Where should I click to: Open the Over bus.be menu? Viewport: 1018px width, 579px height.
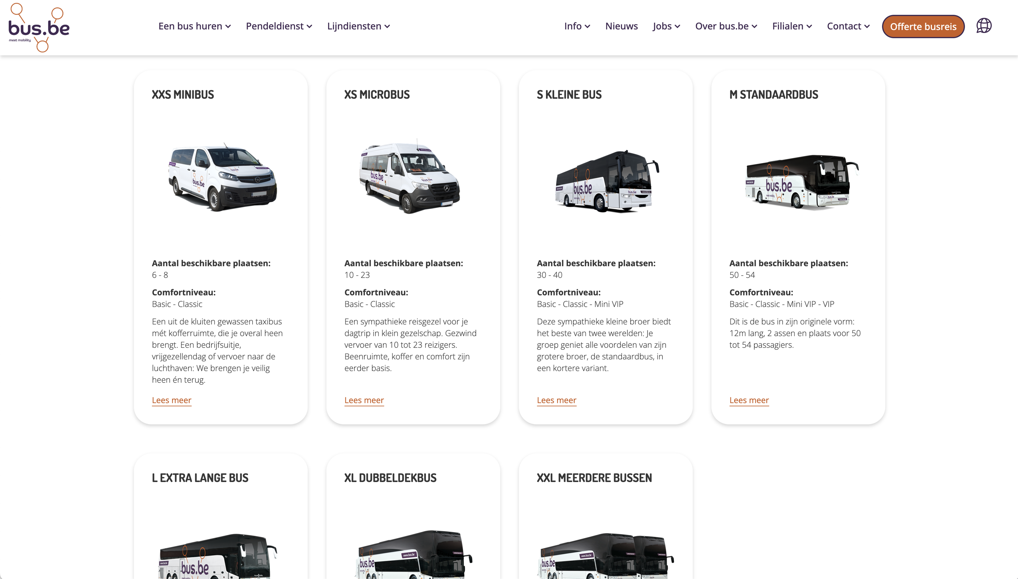pyautogui.click(x=726, y=26)
